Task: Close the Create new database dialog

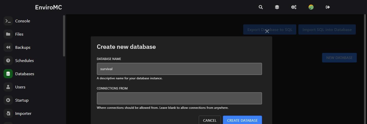Action: (267, 31)
